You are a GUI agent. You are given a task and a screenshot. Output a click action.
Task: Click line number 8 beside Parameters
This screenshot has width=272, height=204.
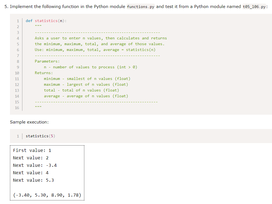pyautogui.click(x=18, y=61)
